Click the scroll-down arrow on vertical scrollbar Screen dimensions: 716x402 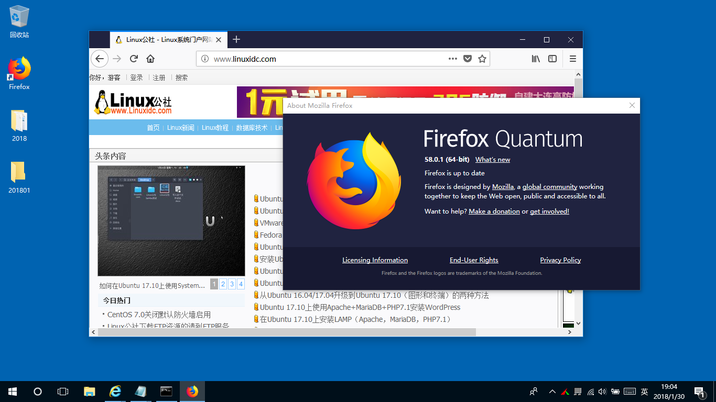(x=579, y=323)
